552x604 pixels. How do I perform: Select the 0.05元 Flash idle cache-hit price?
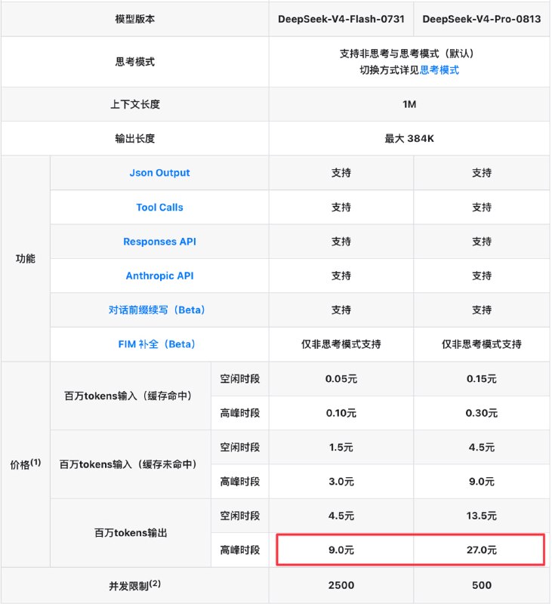pos(341,379)
